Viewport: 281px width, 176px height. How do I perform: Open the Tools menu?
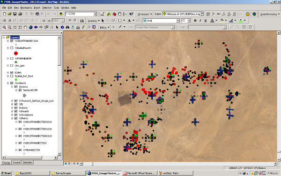[x=57, y=8]
